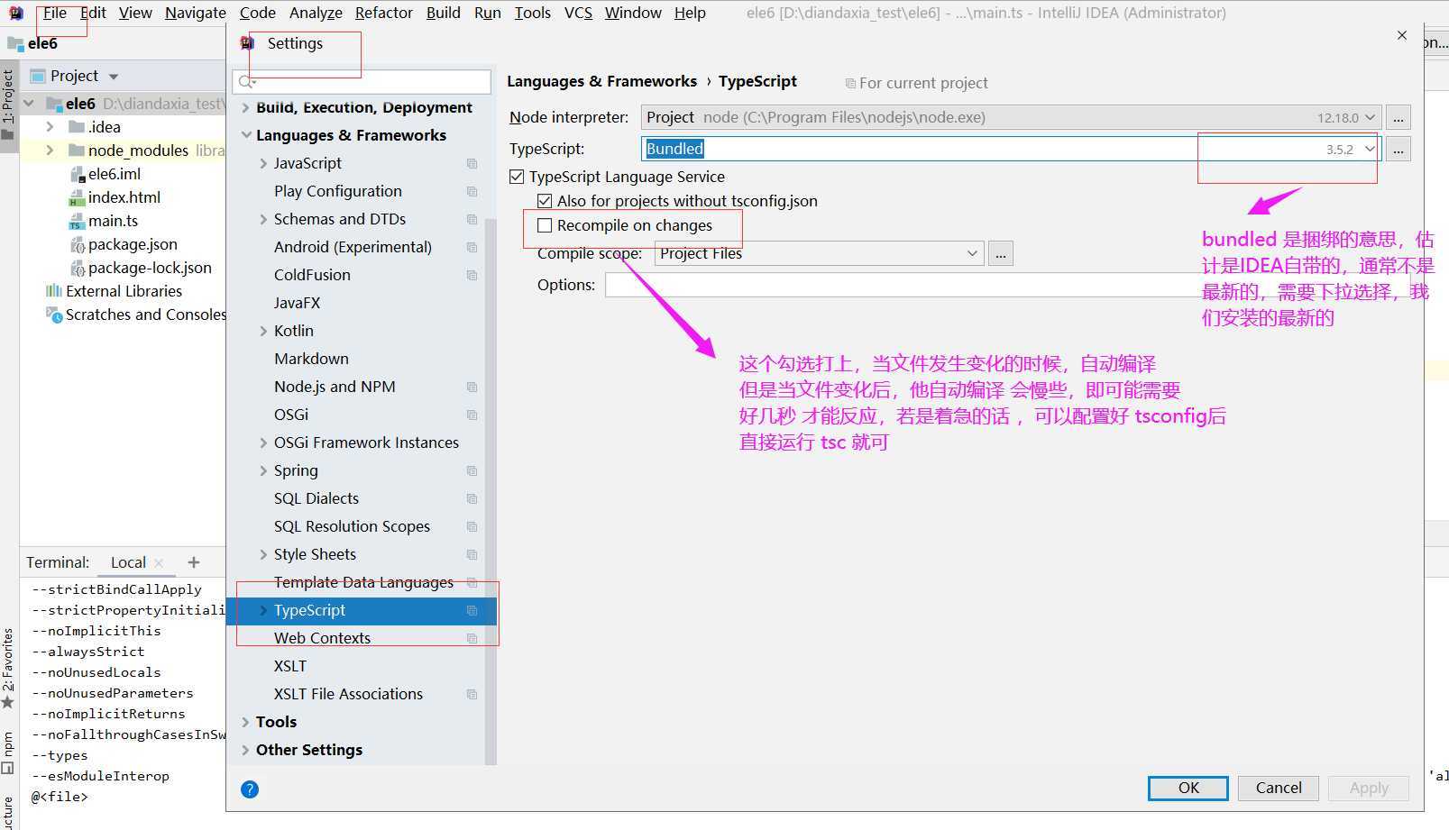Click the settings tree vertical scrollbar
Screen dimensions: 1449x830
point(491,491)
